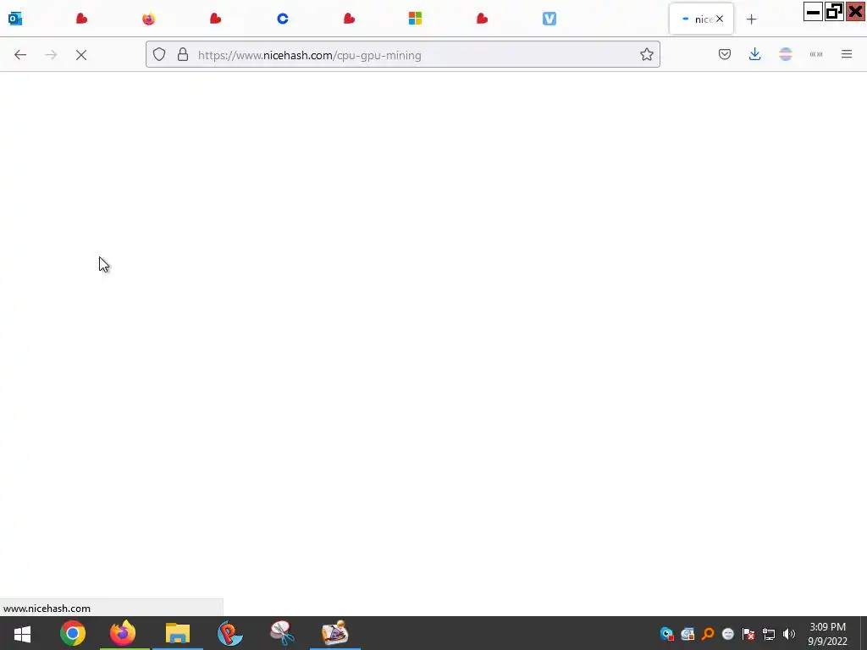The height and width of the screenshot is (650, 867).
Task: Open a new tab with the plus button
Action: pos(751,19)
